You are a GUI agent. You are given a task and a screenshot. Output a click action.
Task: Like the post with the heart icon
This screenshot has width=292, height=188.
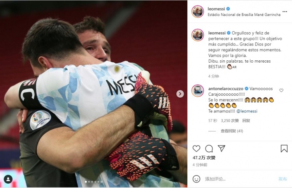click(x=196, y=149)
